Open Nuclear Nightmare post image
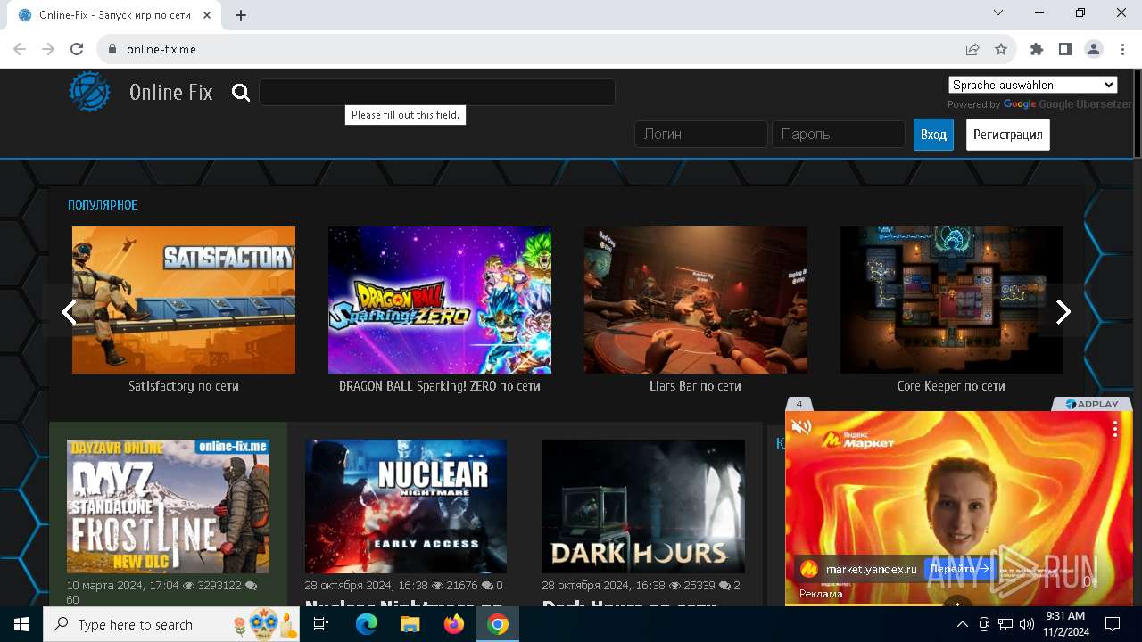Image resolution: width=1142 pixels, height=642 pixels. click(x=406, y=506)
